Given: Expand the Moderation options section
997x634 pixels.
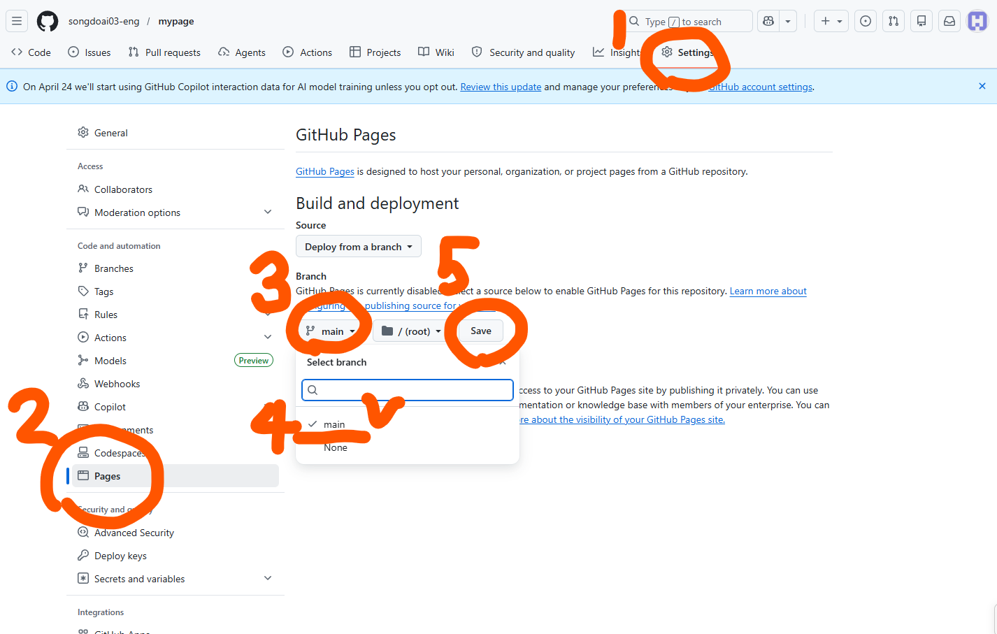Looking at the screenshot, I should click(175, 212).
